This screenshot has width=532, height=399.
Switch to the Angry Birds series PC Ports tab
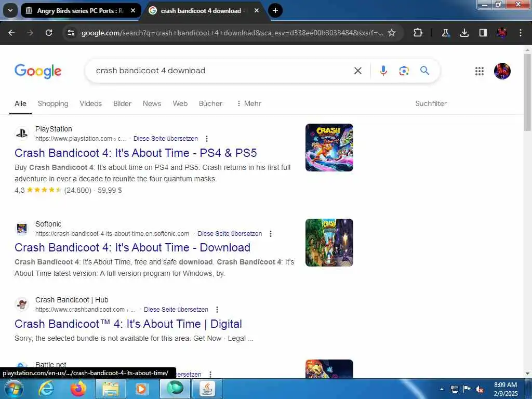tap(81, 10)
